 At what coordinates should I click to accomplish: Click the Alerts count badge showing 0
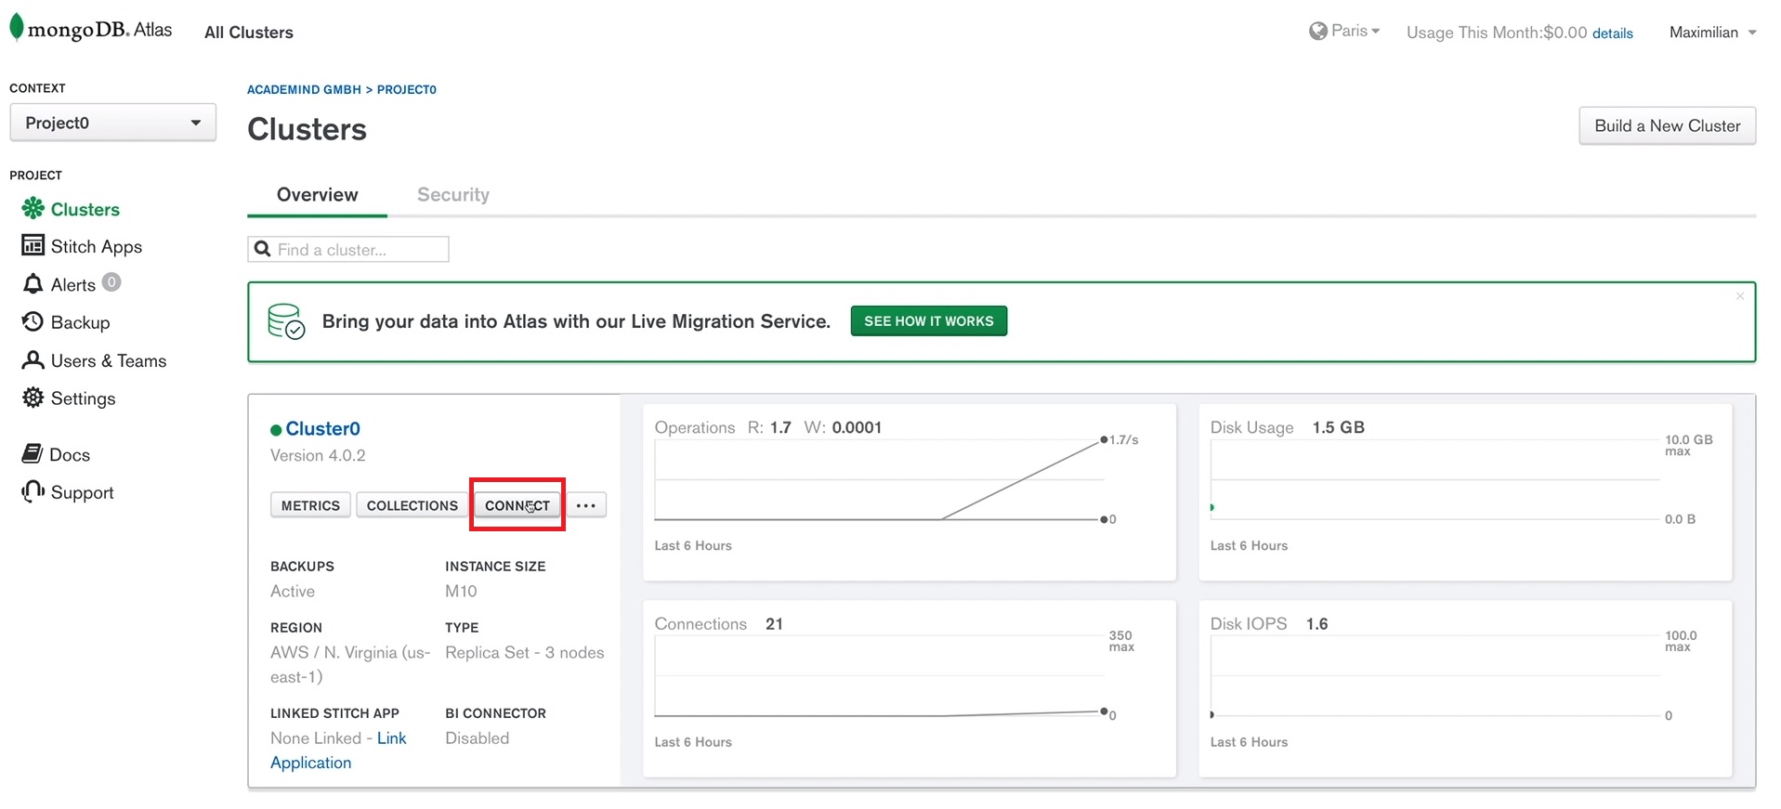[111, 281]
